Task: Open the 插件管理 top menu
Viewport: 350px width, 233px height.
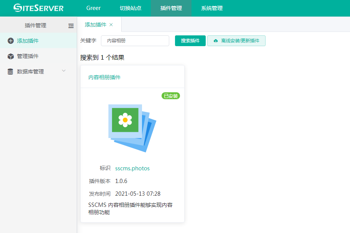Action: pyautogui.click(x=171, y=8)
